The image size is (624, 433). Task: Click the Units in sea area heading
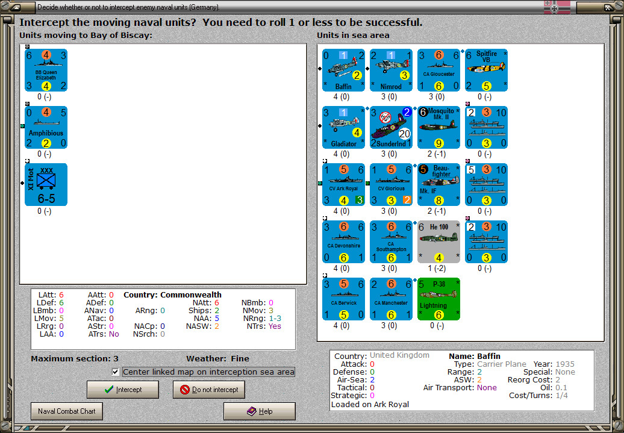click(353, 35)
